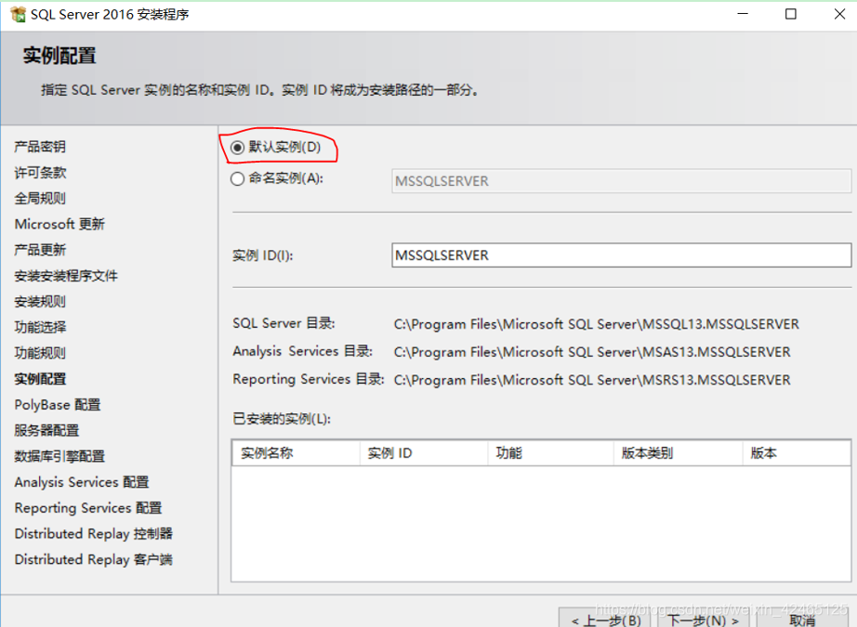Click the 实例 ID(I) label
This screenshot has height=627, width=857.
(262, 255)
